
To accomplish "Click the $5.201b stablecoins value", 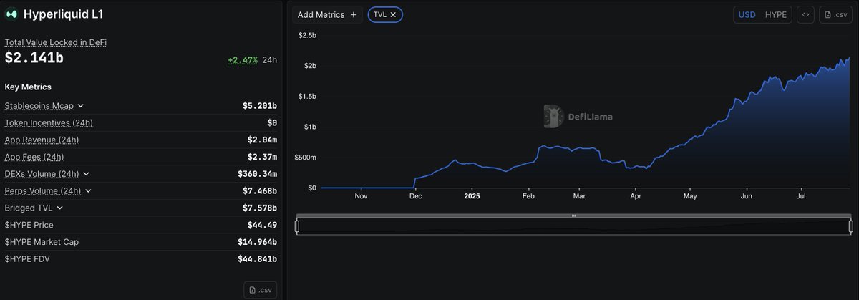I will pyautogui.click(x=260, y=106).
